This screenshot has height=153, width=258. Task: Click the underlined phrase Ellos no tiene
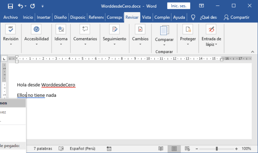pyautogui.click(x=31, y=95)
